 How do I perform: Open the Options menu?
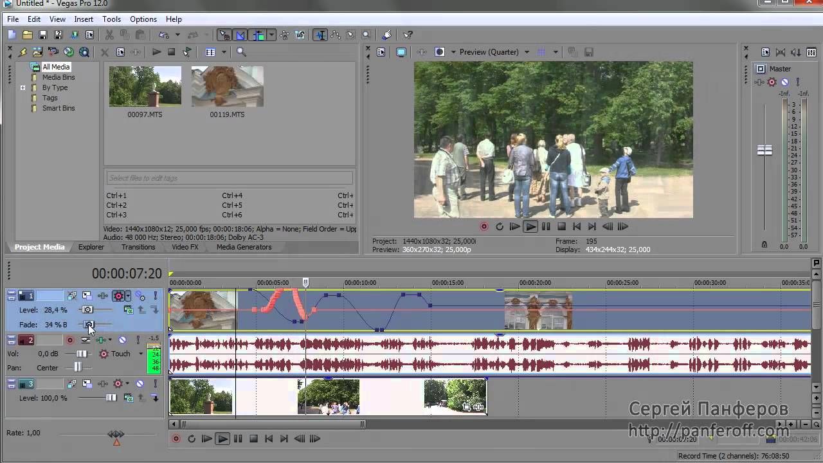click(143, 19)
